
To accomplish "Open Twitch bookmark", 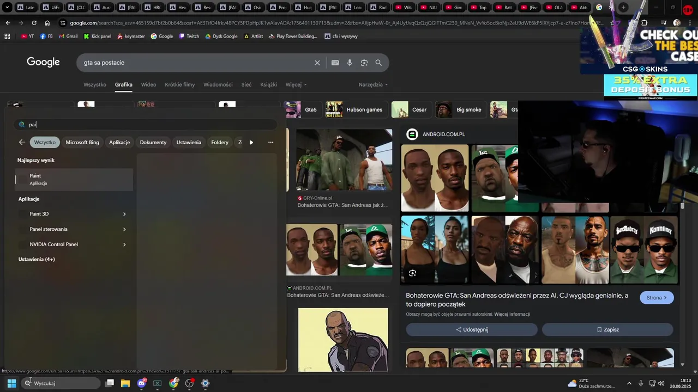I will click(189, 36).
